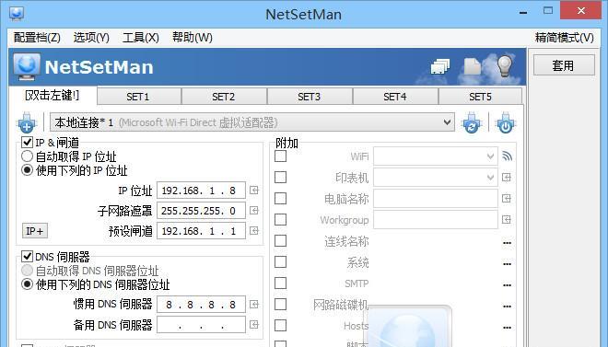Select 自动取得 IP 位址 radio option
The height and width of the screenshot is (347, 608).
click(x=27, y=156)
